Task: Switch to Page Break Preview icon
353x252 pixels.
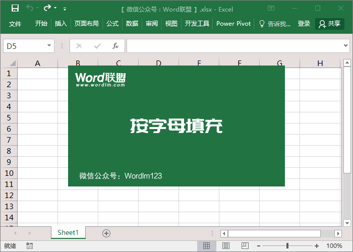Action: click(245, 246)
